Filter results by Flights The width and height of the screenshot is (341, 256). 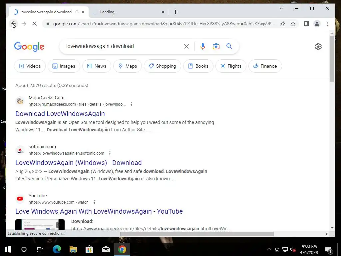pyautogui.click(x=231, y=66)
